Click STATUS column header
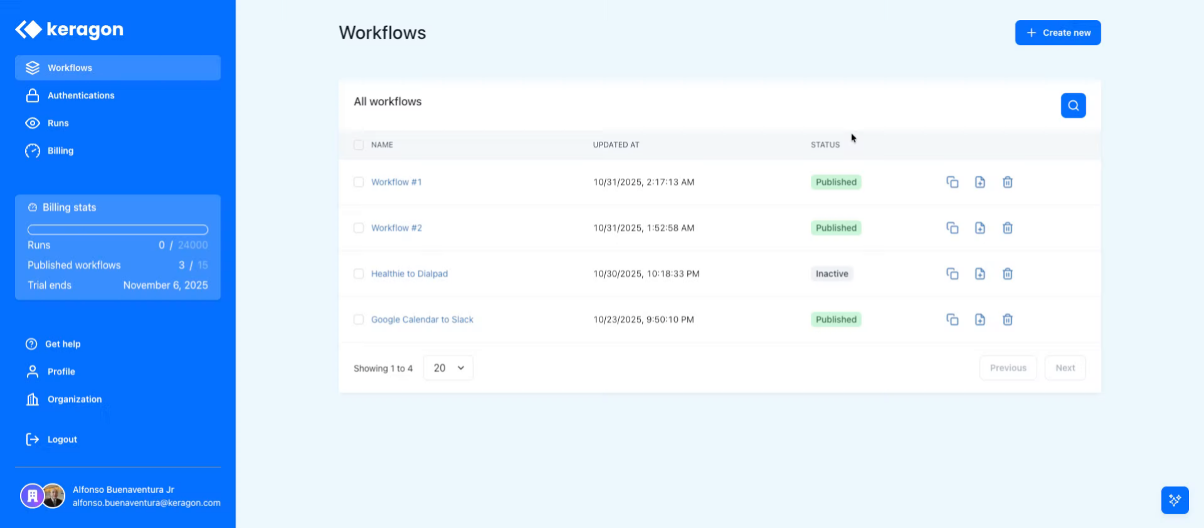 [825, 145]
